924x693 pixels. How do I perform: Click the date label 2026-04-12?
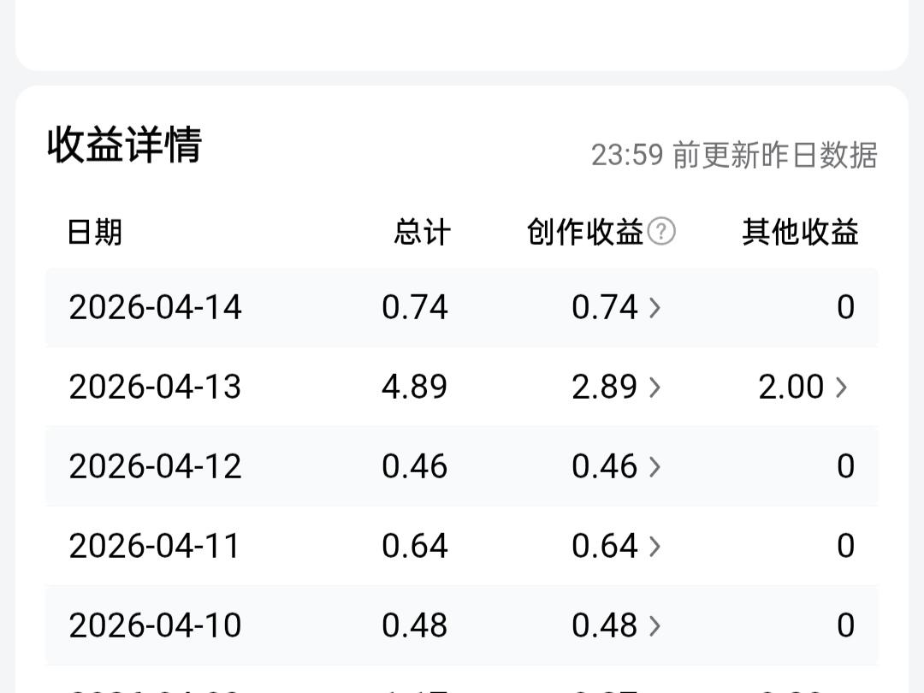(x=154, y=466)
